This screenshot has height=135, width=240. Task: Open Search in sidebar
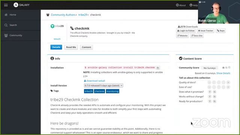click(x=21, y=25)
